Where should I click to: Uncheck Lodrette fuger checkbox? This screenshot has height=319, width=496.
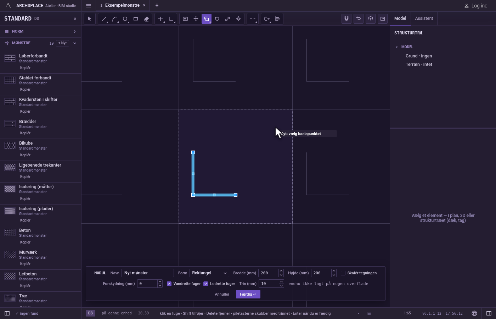(x=206, y=284)
